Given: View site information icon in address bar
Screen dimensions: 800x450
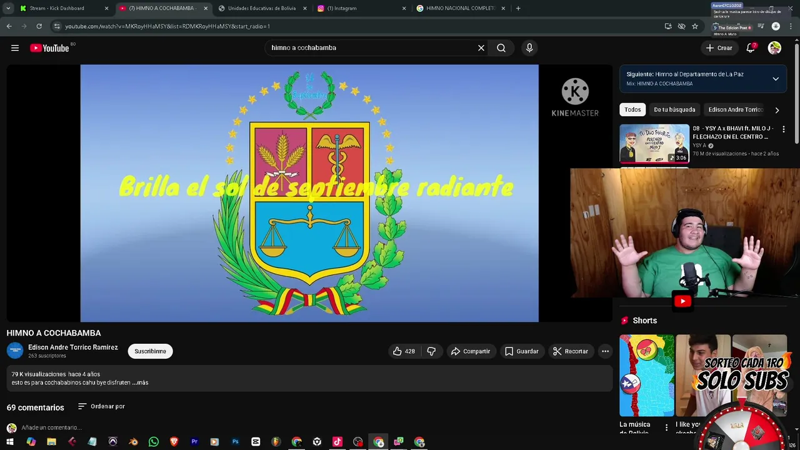Looking at the screenshot, I should [x=57, y=26].
